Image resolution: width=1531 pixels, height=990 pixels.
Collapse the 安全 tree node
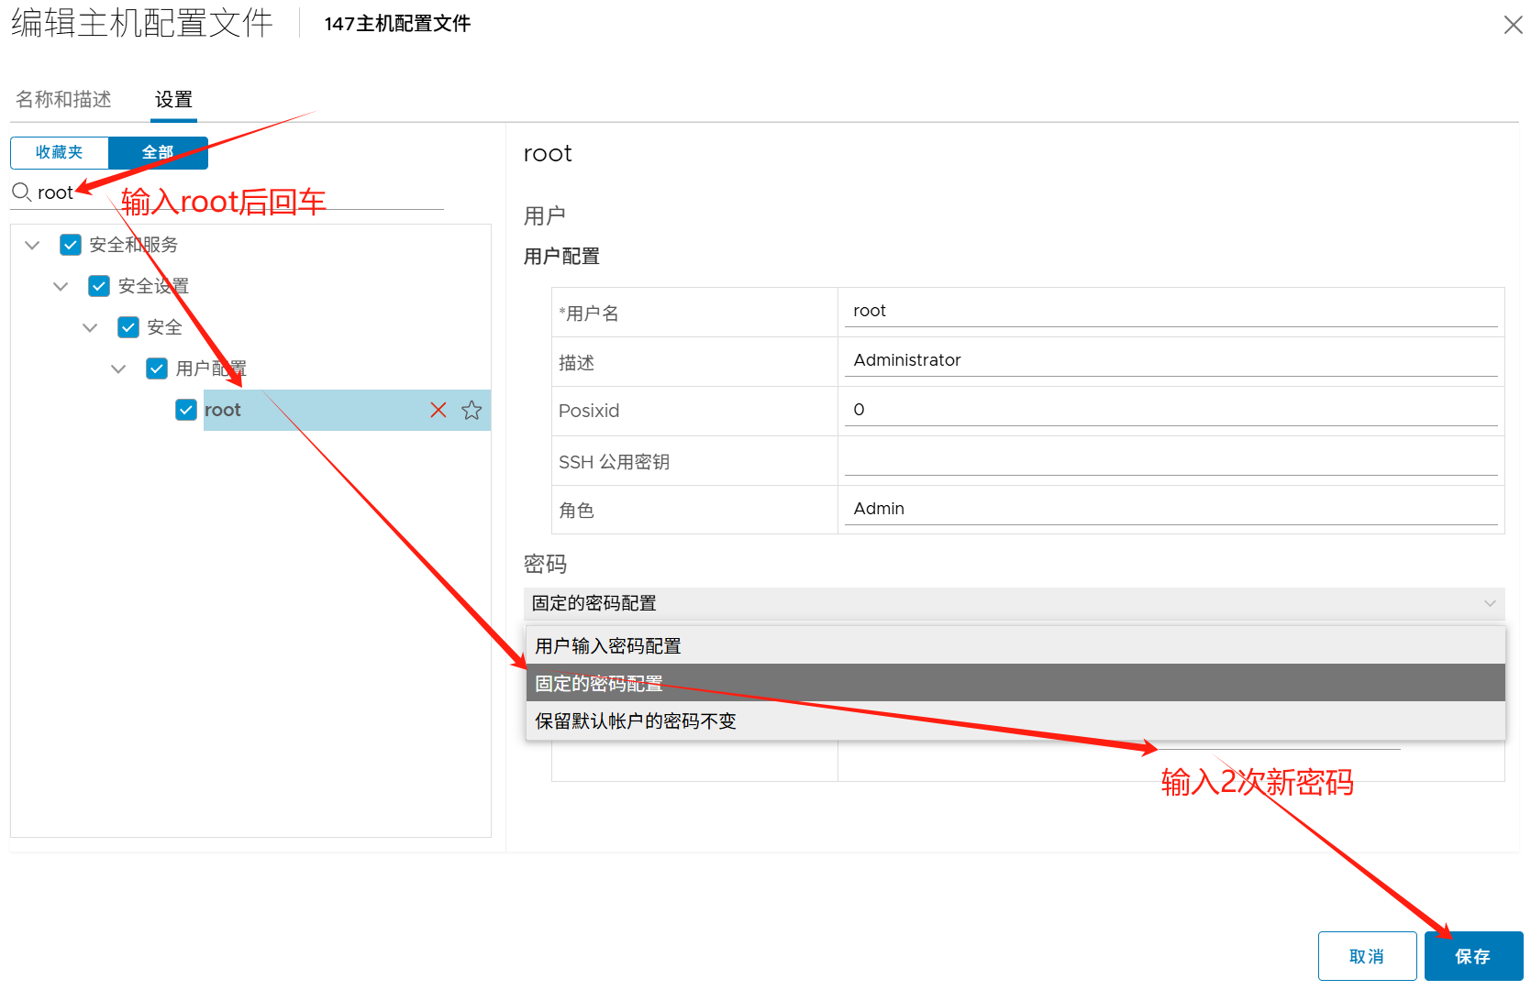tap(90, 327)
